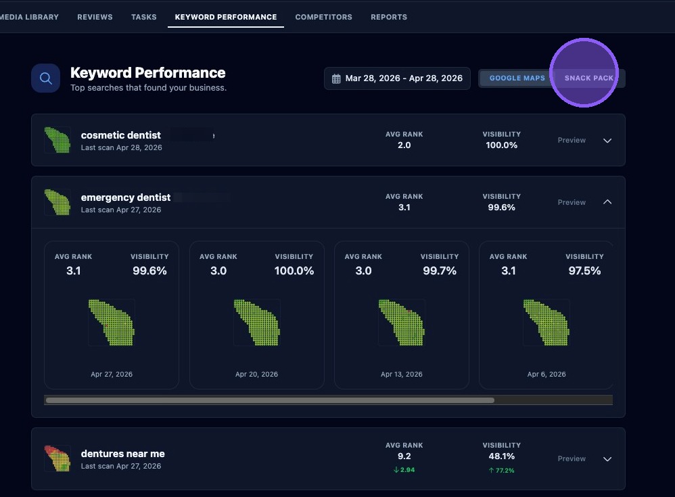The width and height of the screenshot is (675, 497).
Task: Open the cosmetic dentist heatmap thumbnail
Action: click(x=57, y=140)
